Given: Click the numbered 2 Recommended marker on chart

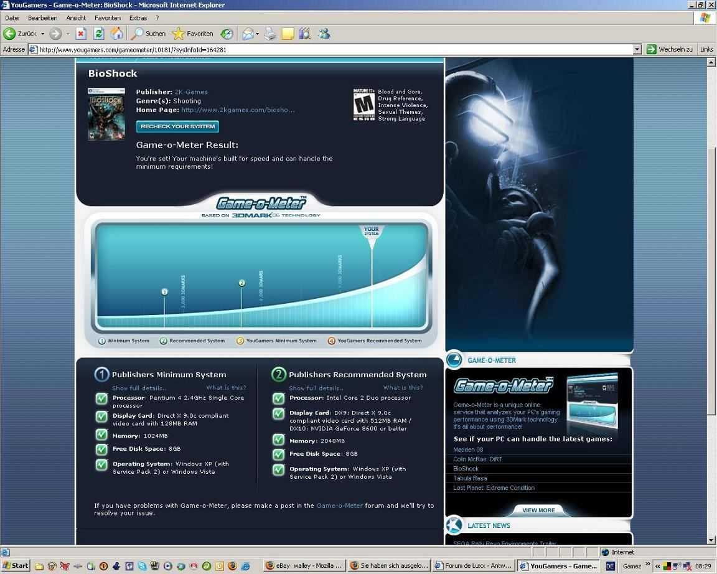Looking at the screenshot, I should tap(242, 283).
